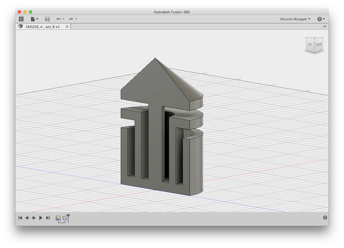Expand the File menu dropdown arrow
The height and width of the screenshot is (248, 344).
(x=37, y=19)
